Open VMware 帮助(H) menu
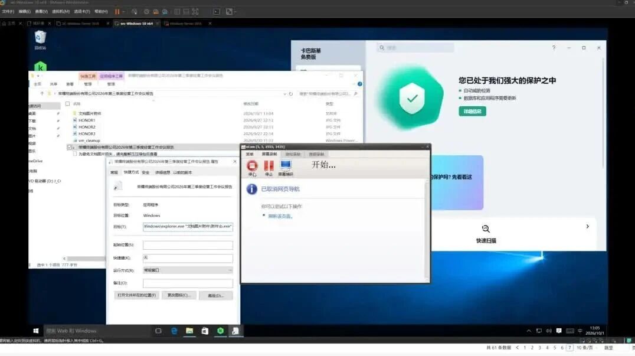Viewport: 635px width, 356px height. (101, 12)
